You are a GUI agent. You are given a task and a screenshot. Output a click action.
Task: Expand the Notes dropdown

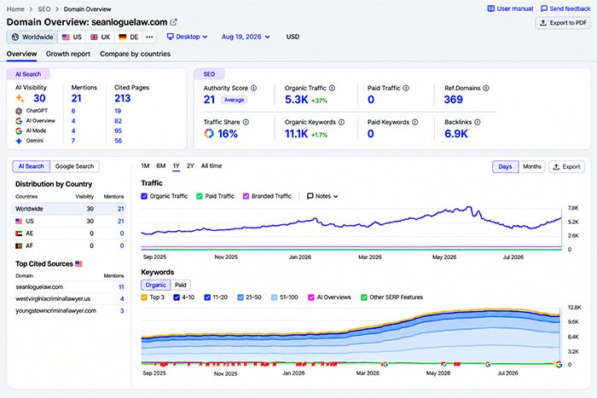(322, 196)
